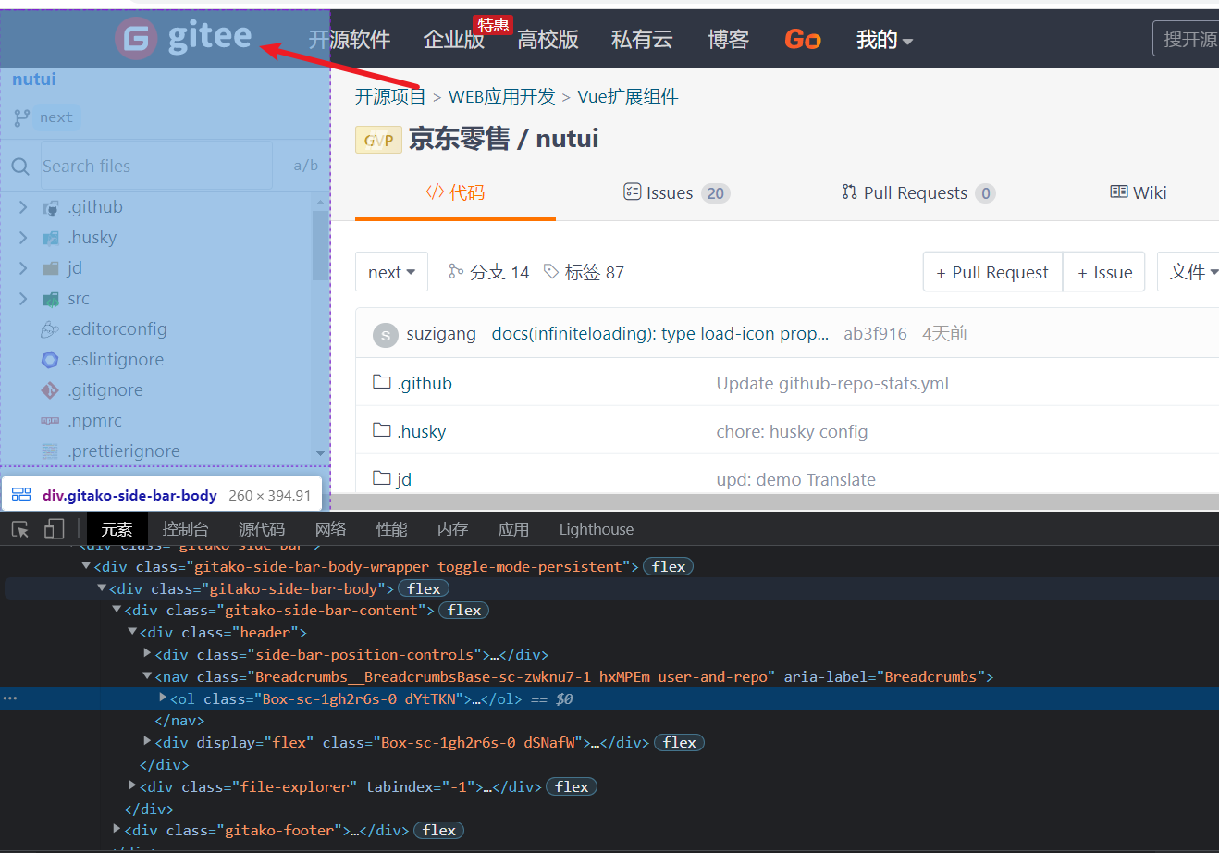The height and width of the screenshot is (853, 1219).
Task: Click the jd folder icon in the repository list
Action: pos(382,478)
